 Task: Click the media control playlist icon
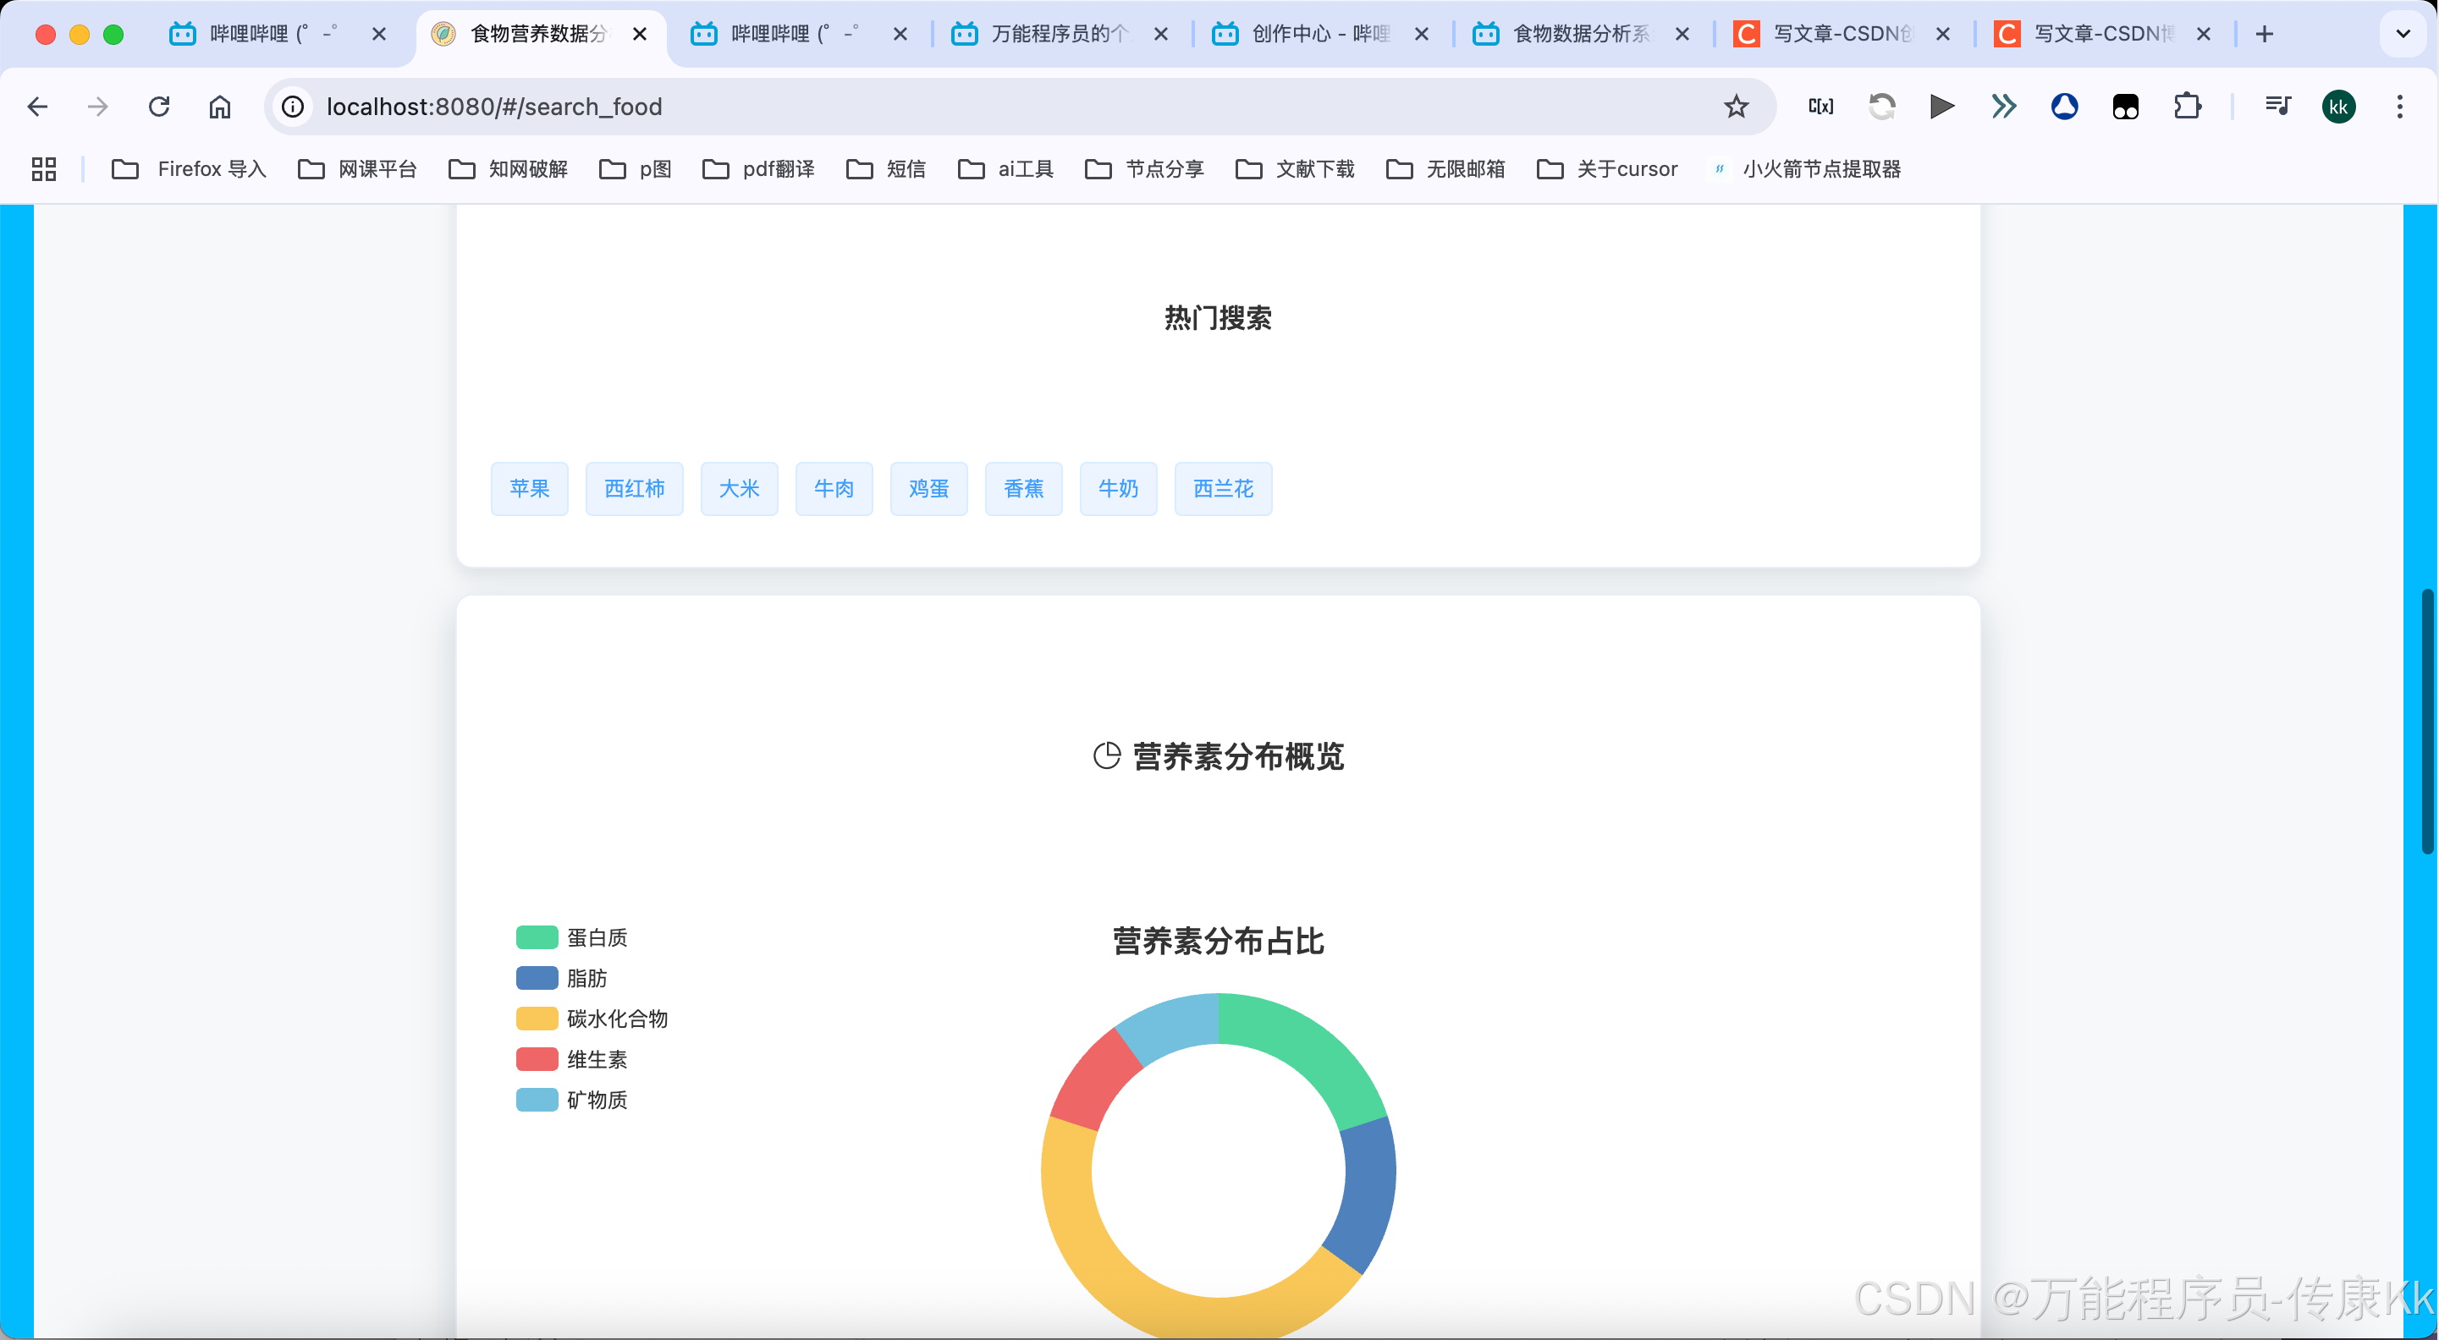pos(2277,106)
